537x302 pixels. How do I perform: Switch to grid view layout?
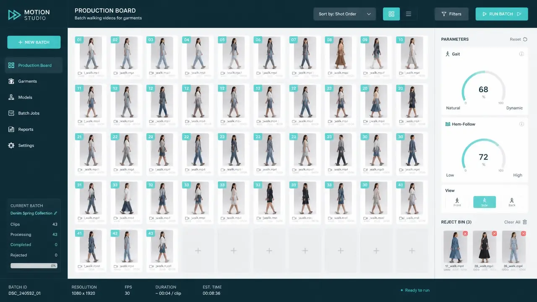coord(391,14)
